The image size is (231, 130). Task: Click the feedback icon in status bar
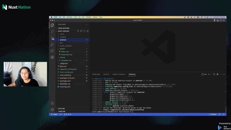[x=220, y=114]
